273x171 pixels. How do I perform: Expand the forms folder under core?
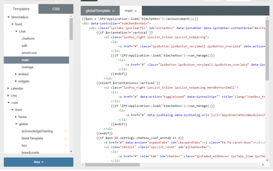[x=16, y=117]
